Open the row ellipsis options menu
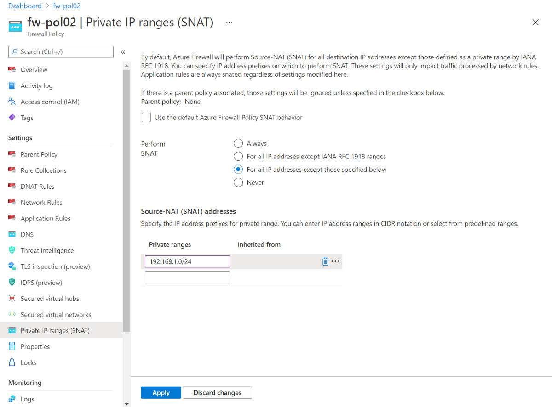The height and width of the screenshot is (407, 552). coord(335,261)
